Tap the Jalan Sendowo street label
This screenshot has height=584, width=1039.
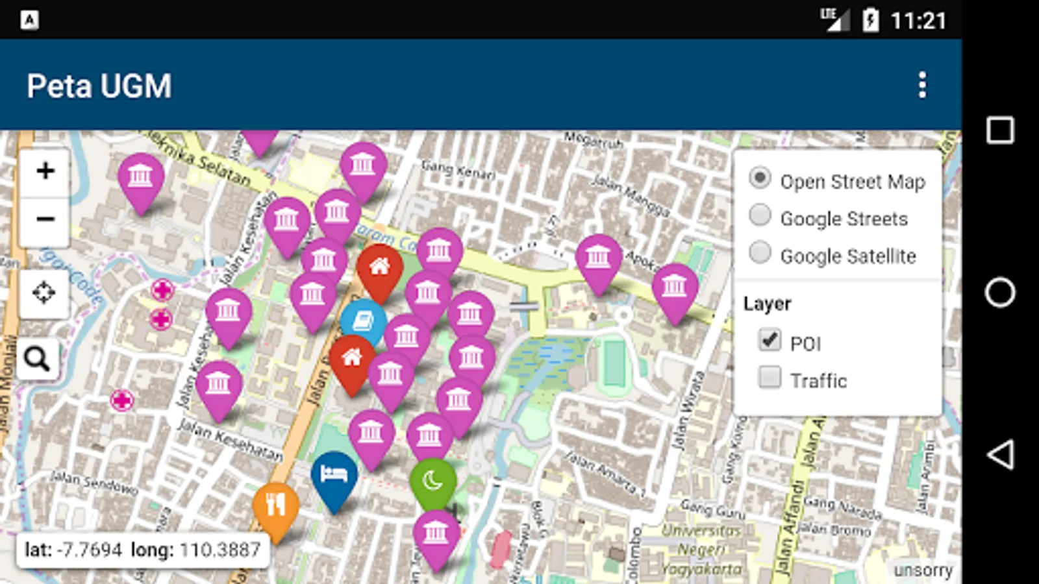(x=94, y=483)
